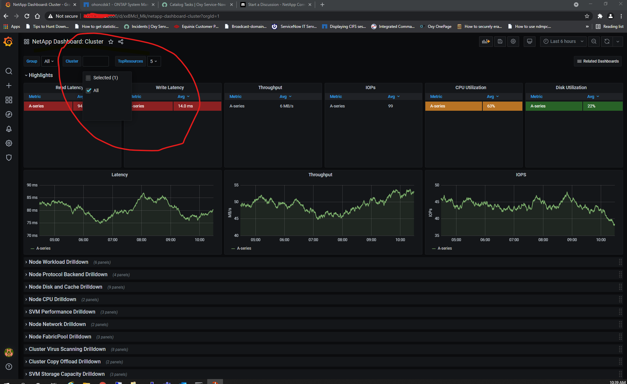Add a new panel using the toolbar icon
The width and height of the screenshot is (627, 384).
486,41
